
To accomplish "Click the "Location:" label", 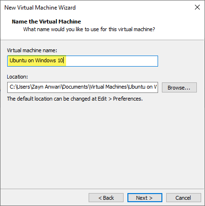I will (17, 77).
